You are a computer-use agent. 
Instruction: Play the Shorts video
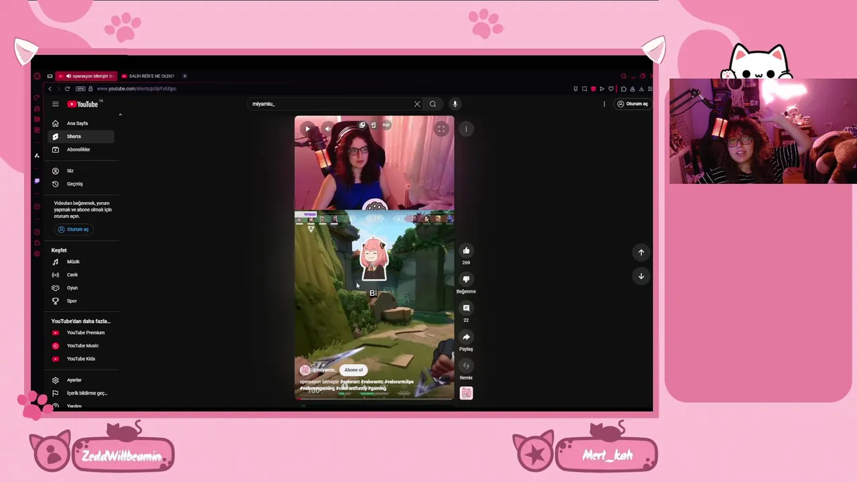307,129
